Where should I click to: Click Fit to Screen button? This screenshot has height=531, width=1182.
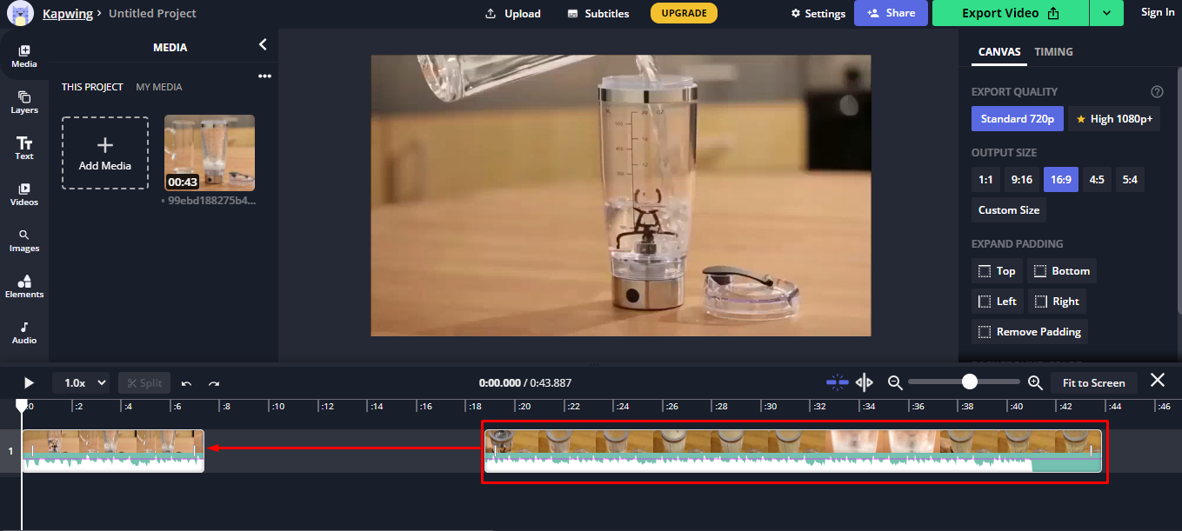click(1093, 382)
